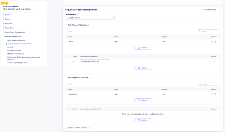This screenshot has width=225, height=132.
Task: Add item under Add Response Headers
Action: point(143,100)
